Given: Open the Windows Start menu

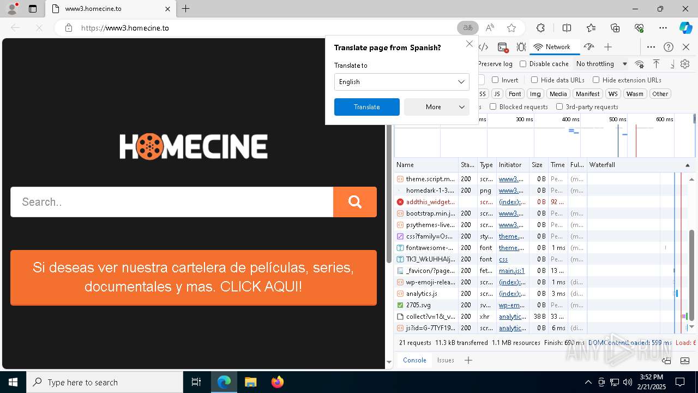Looking at the screenshot, I should coord(13,382).
